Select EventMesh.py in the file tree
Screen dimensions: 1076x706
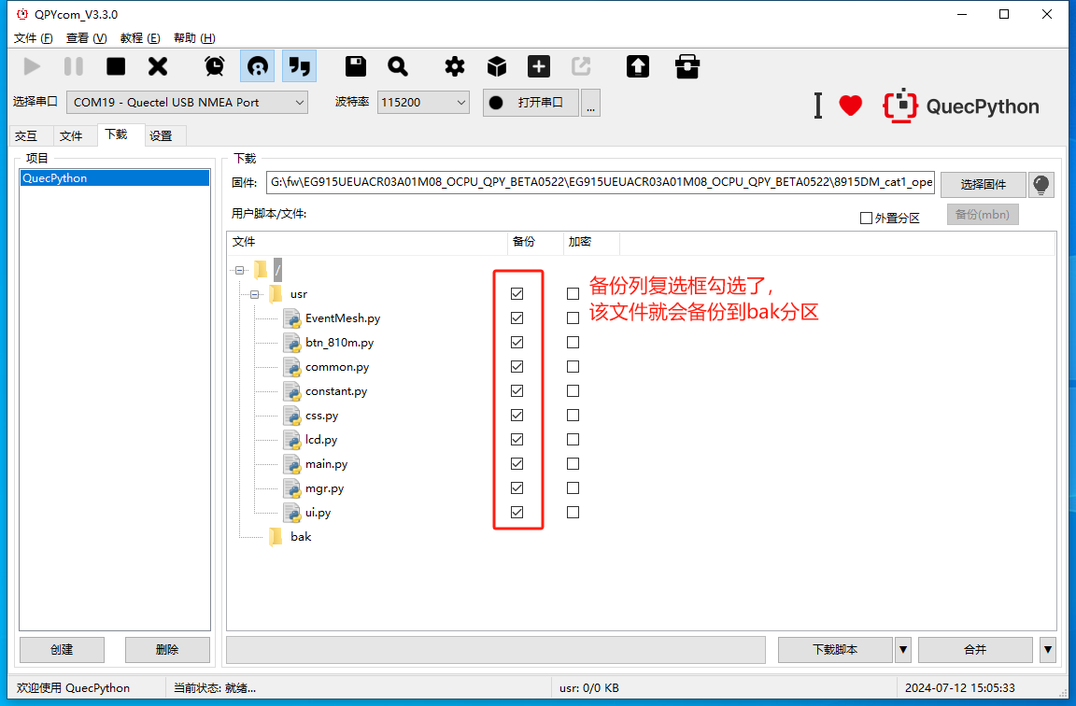click(x=343, y=318)
